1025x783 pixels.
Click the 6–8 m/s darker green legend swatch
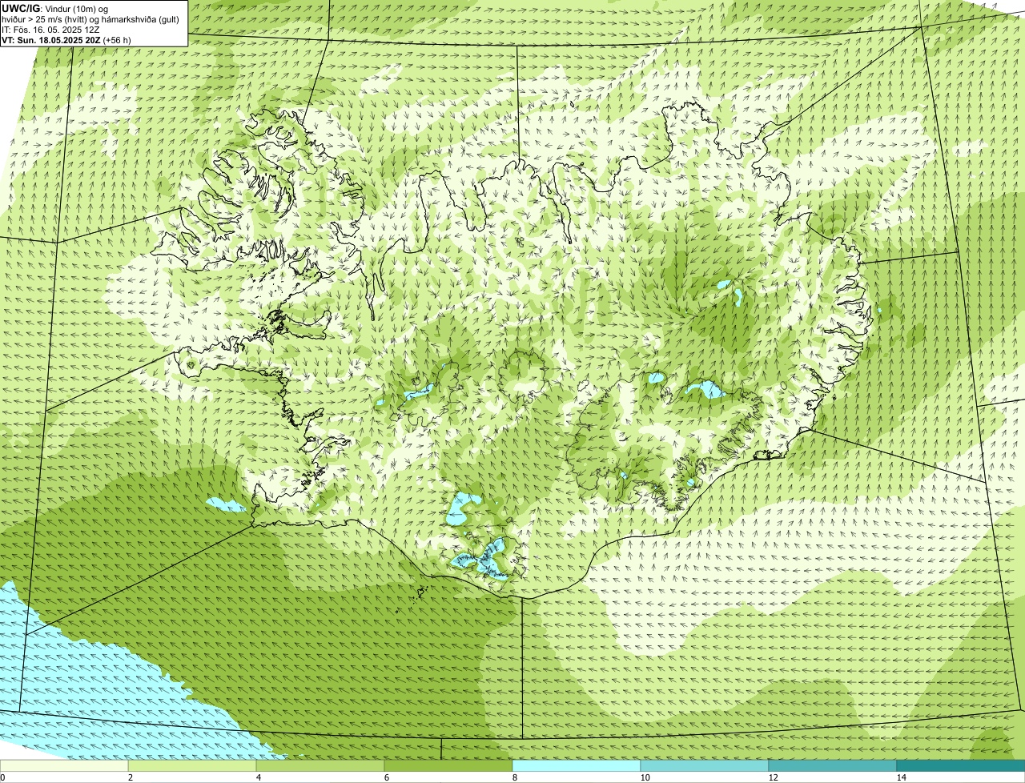(448, 765)
